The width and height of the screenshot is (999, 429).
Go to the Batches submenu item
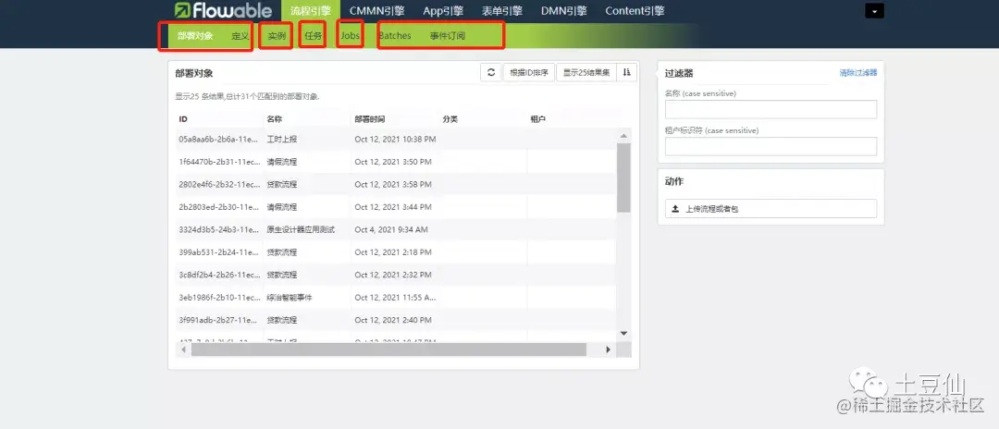point(395,36)
